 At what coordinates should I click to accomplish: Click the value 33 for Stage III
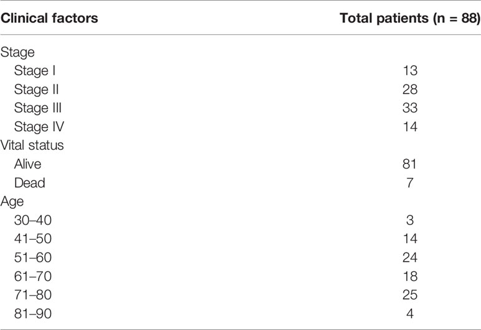pyautogui.click(x=410, y=108)
